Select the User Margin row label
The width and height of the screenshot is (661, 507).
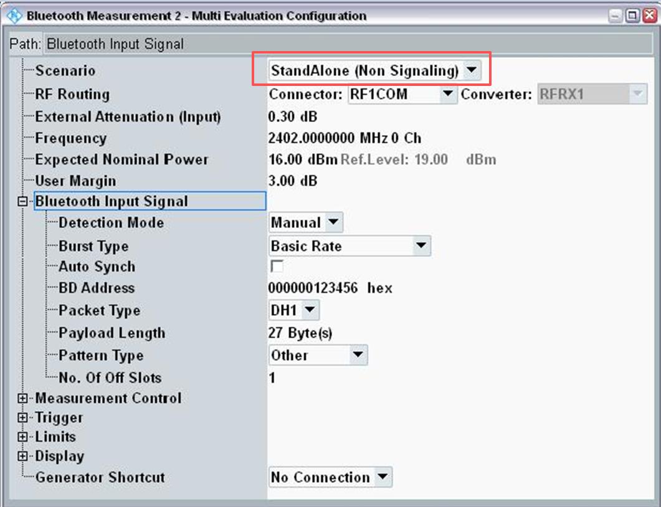tap(75, 181)
